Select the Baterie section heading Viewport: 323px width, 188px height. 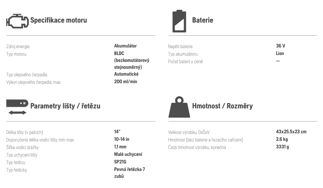202,20
